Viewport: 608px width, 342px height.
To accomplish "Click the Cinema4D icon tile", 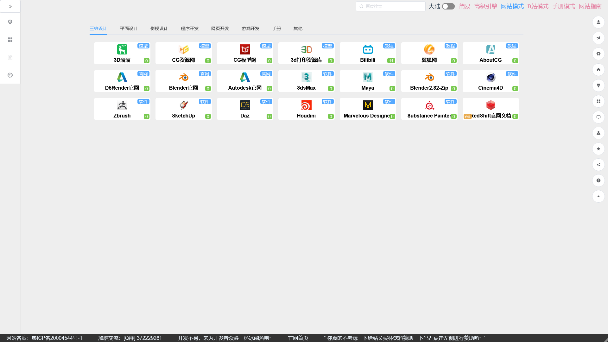I will [x=491, y=78].
